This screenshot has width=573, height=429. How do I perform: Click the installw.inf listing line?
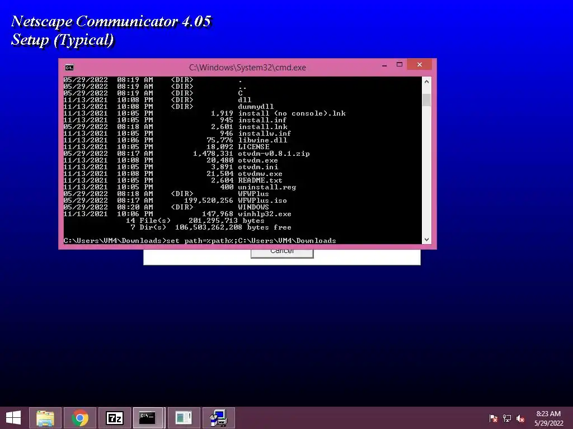177,134
